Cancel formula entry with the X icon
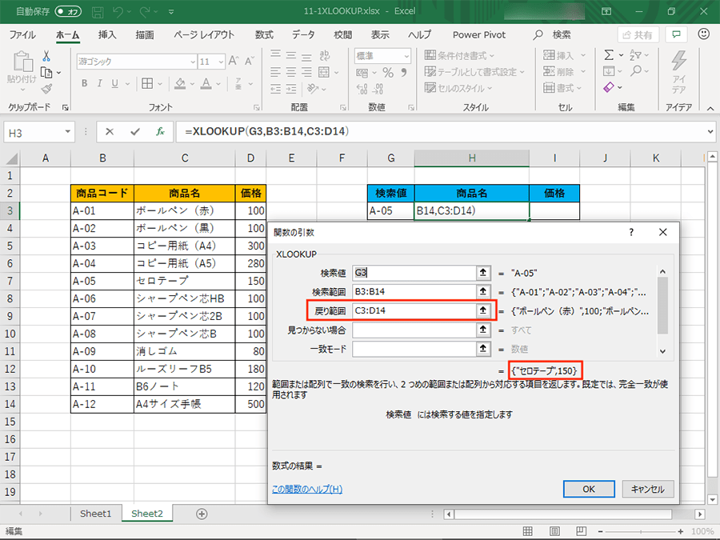Viewport: 720px width, 540px height. click(x=110, y=131)
